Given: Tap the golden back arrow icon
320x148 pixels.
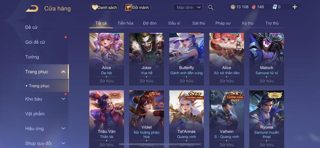Looking at the screenshot, I should (x=32, y=9).
